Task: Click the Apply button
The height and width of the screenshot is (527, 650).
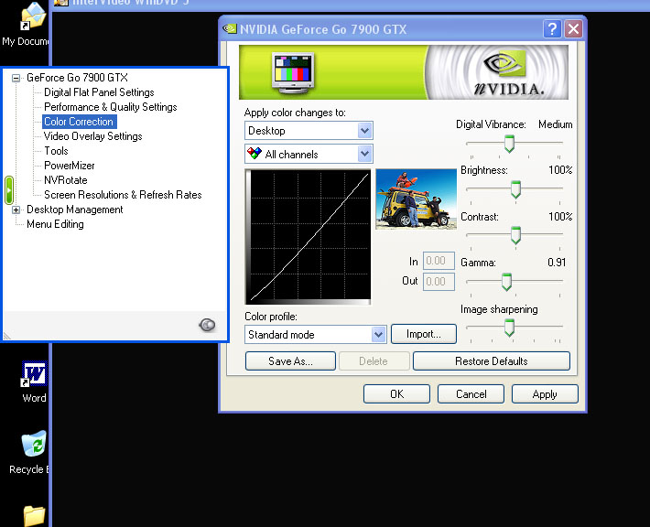Action: pyautogui.click(x=545, y=393)
